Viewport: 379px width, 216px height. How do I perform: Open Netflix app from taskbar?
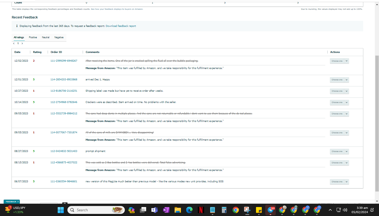[x=201, y=210]
